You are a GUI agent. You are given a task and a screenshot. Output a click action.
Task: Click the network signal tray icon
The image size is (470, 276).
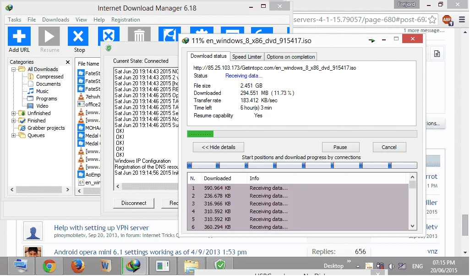click(x=402, y=266)
